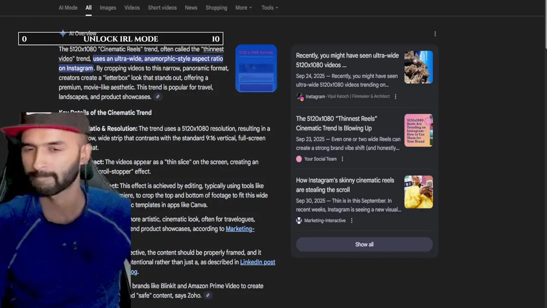547x308 pixels.
Task: Open thumbnail of person in yellow jacket
Action: (418, 192)
